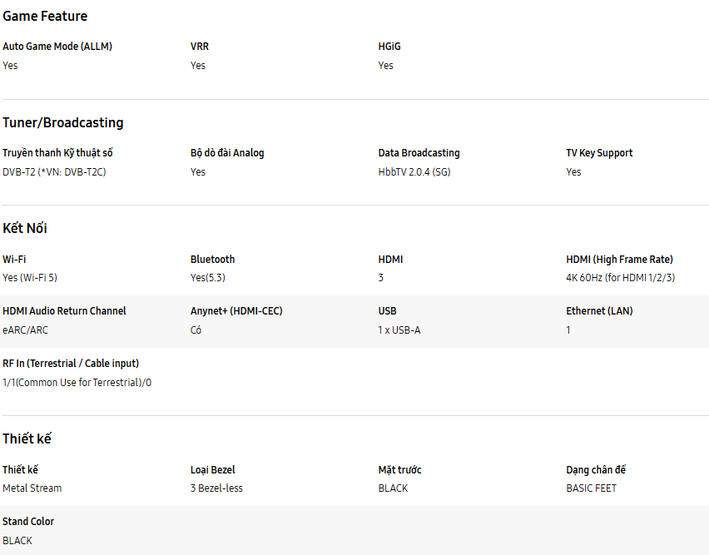Screen dimensions: 709x555
Task: Open the Tuner/Broadcasting section heading
Action: pyautogui.click(x=63, y=122)
